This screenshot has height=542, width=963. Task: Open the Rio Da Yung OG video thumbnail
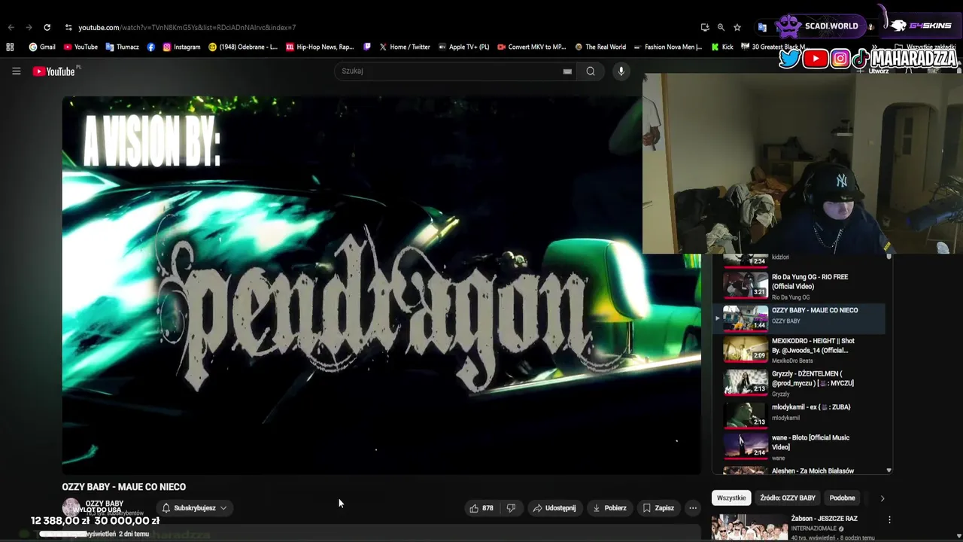(x=746, y=285)
